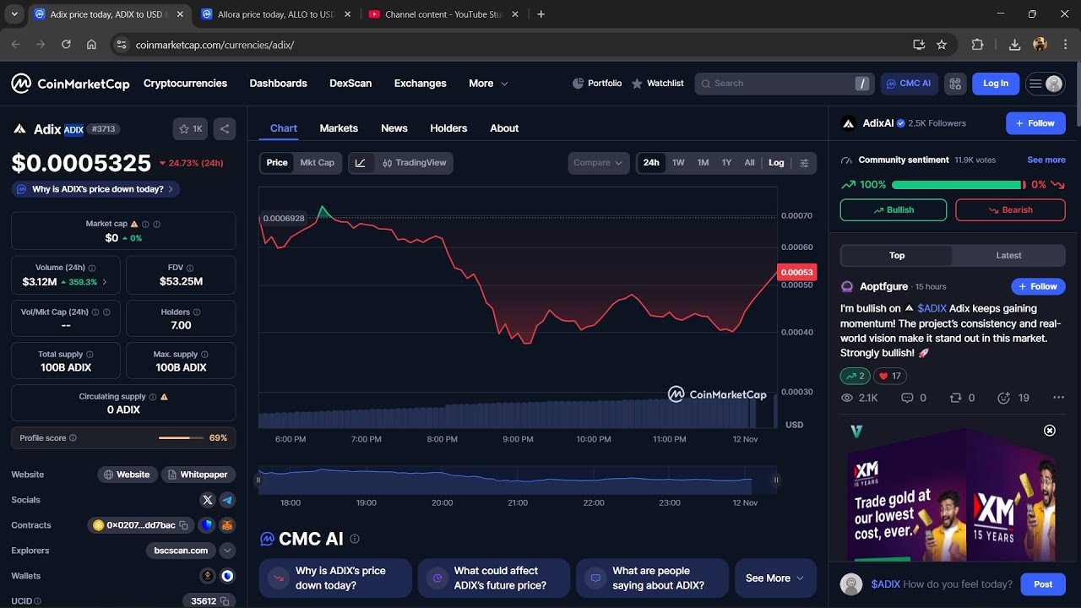The image size is (1081, 608).
Task: Copy the 0x0207...dd7bac contract address
Action: (183, 525)
